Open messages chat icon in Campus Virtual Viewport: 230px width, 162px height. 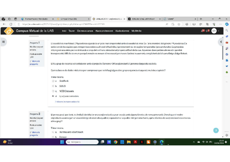click(x=207, y=31)
